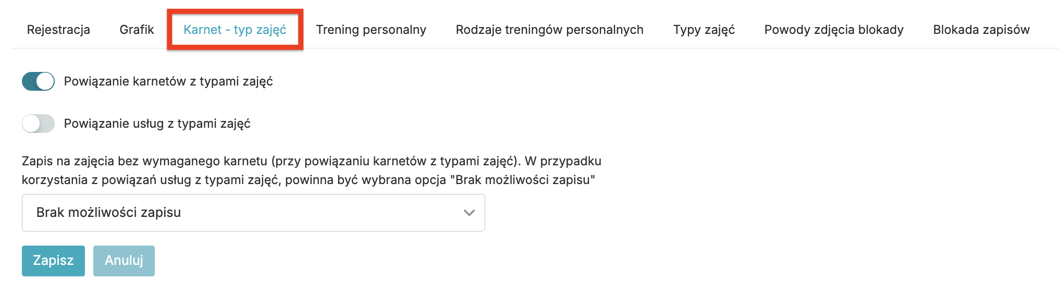
Task: Open the Rejestracja tab
Action: (x=58, y=30)
